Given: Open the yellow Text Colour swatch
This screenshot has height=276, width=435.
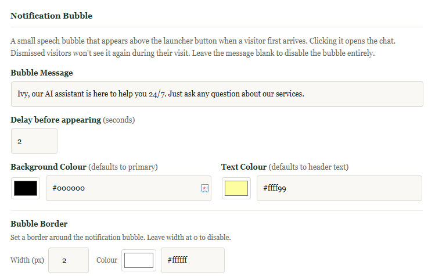Looking at the screenshot, I should [236, 188].
